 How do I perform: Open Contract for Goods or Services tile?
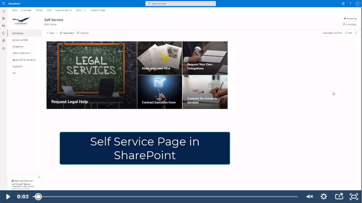click(x=205, y=92)
